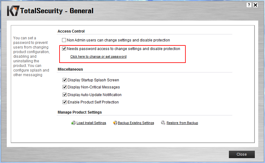Open help with the question mark icon
Image resolution: width=265 pixels, height=163 pixels.
249,5
